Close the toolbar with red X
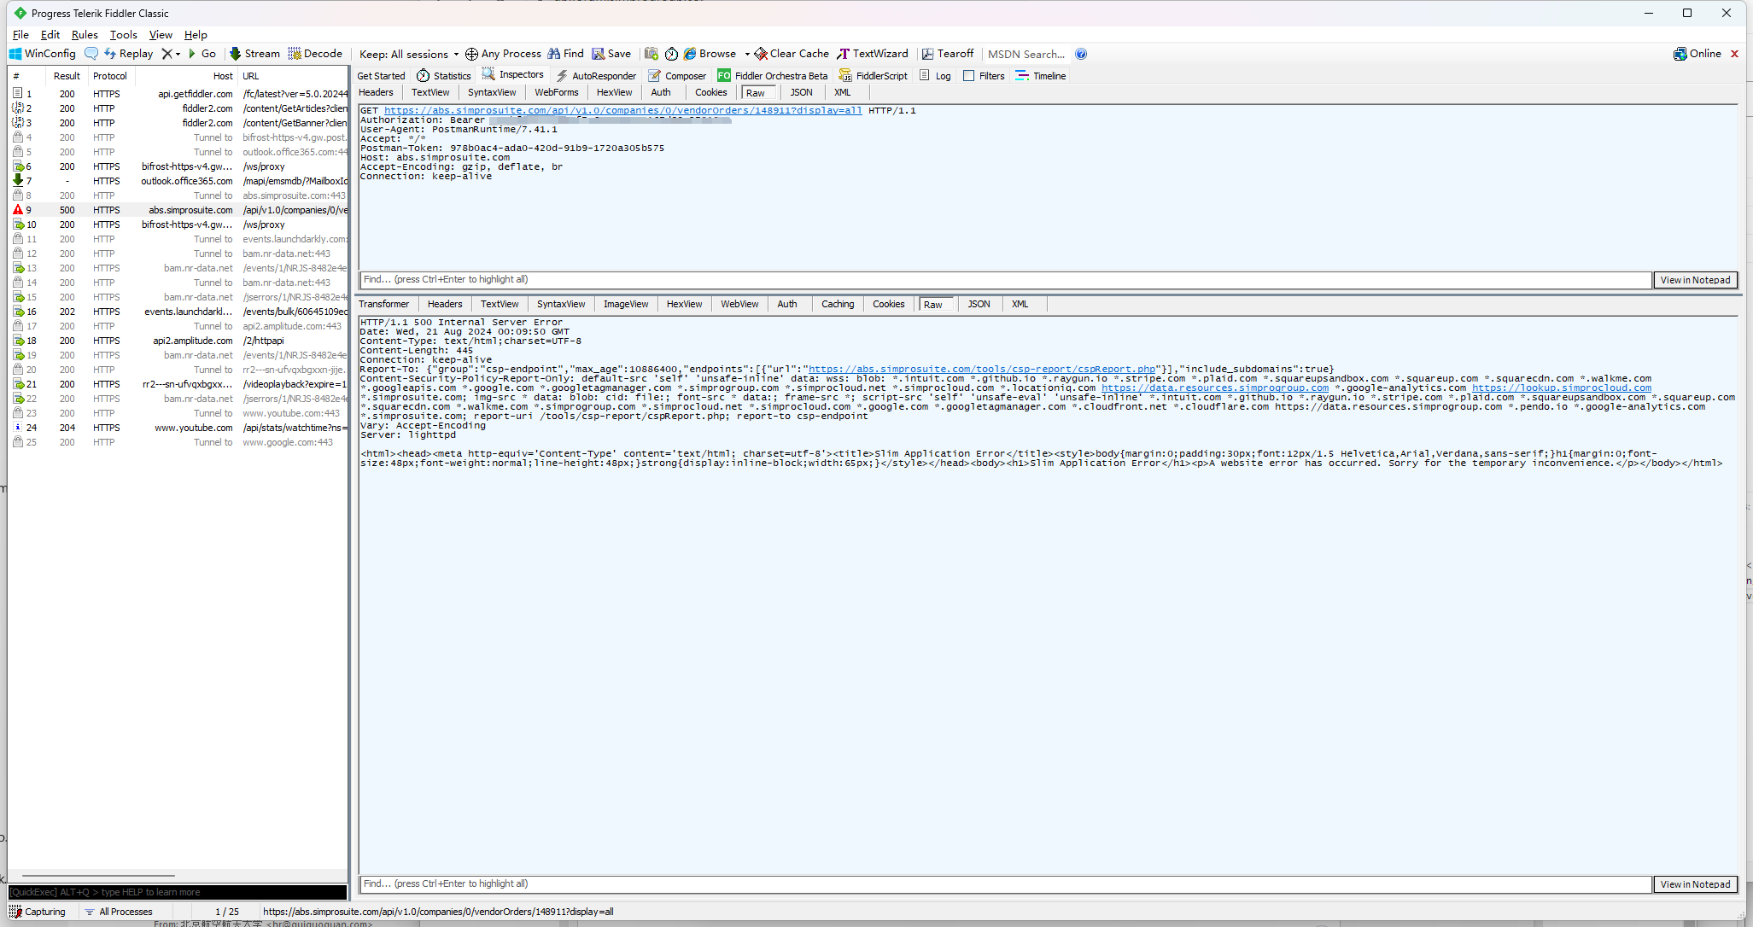This screenshot has width=1753, height=927. tap(1734, 54)
